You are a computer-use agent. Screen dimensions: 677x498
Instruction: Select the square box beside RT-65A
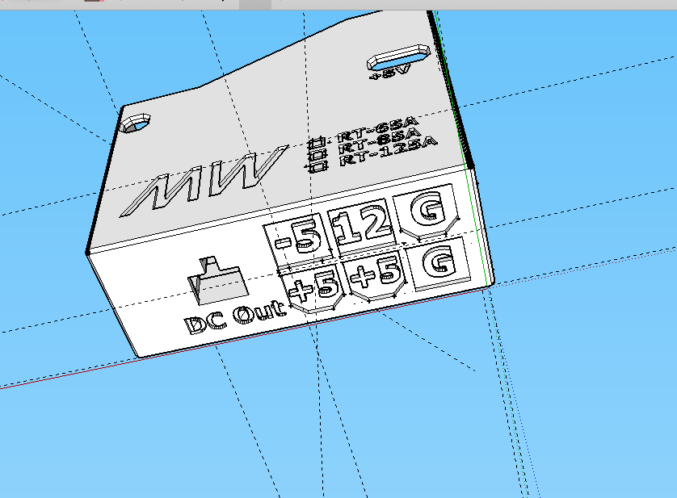[x=317, y=142]
